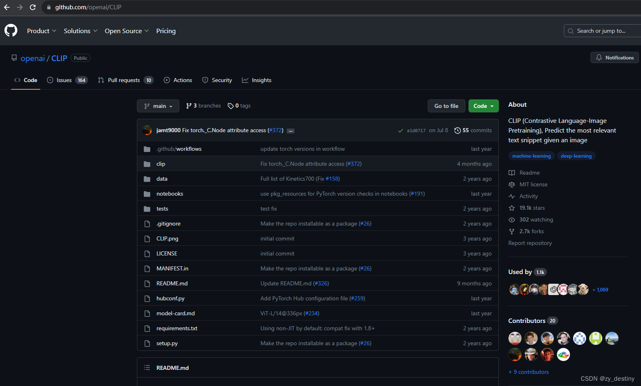Click the deep-learning topic tag

pos(576,156)
